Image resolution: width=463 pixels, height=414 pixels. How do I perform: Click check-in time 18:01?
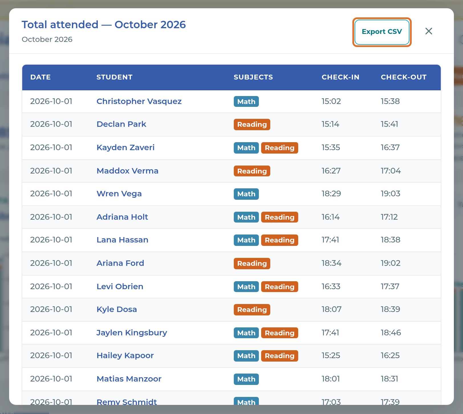(331, 379)
